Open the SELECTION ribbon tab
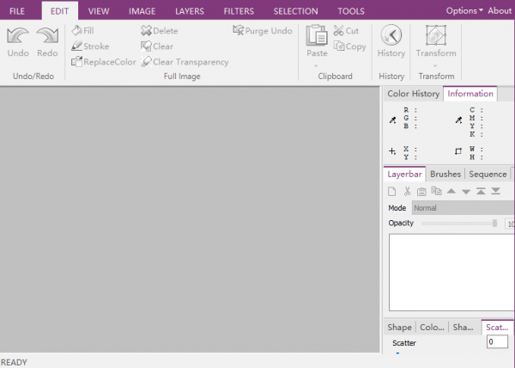Viewport: 515px width, 368px height. [x=295, y=11]
